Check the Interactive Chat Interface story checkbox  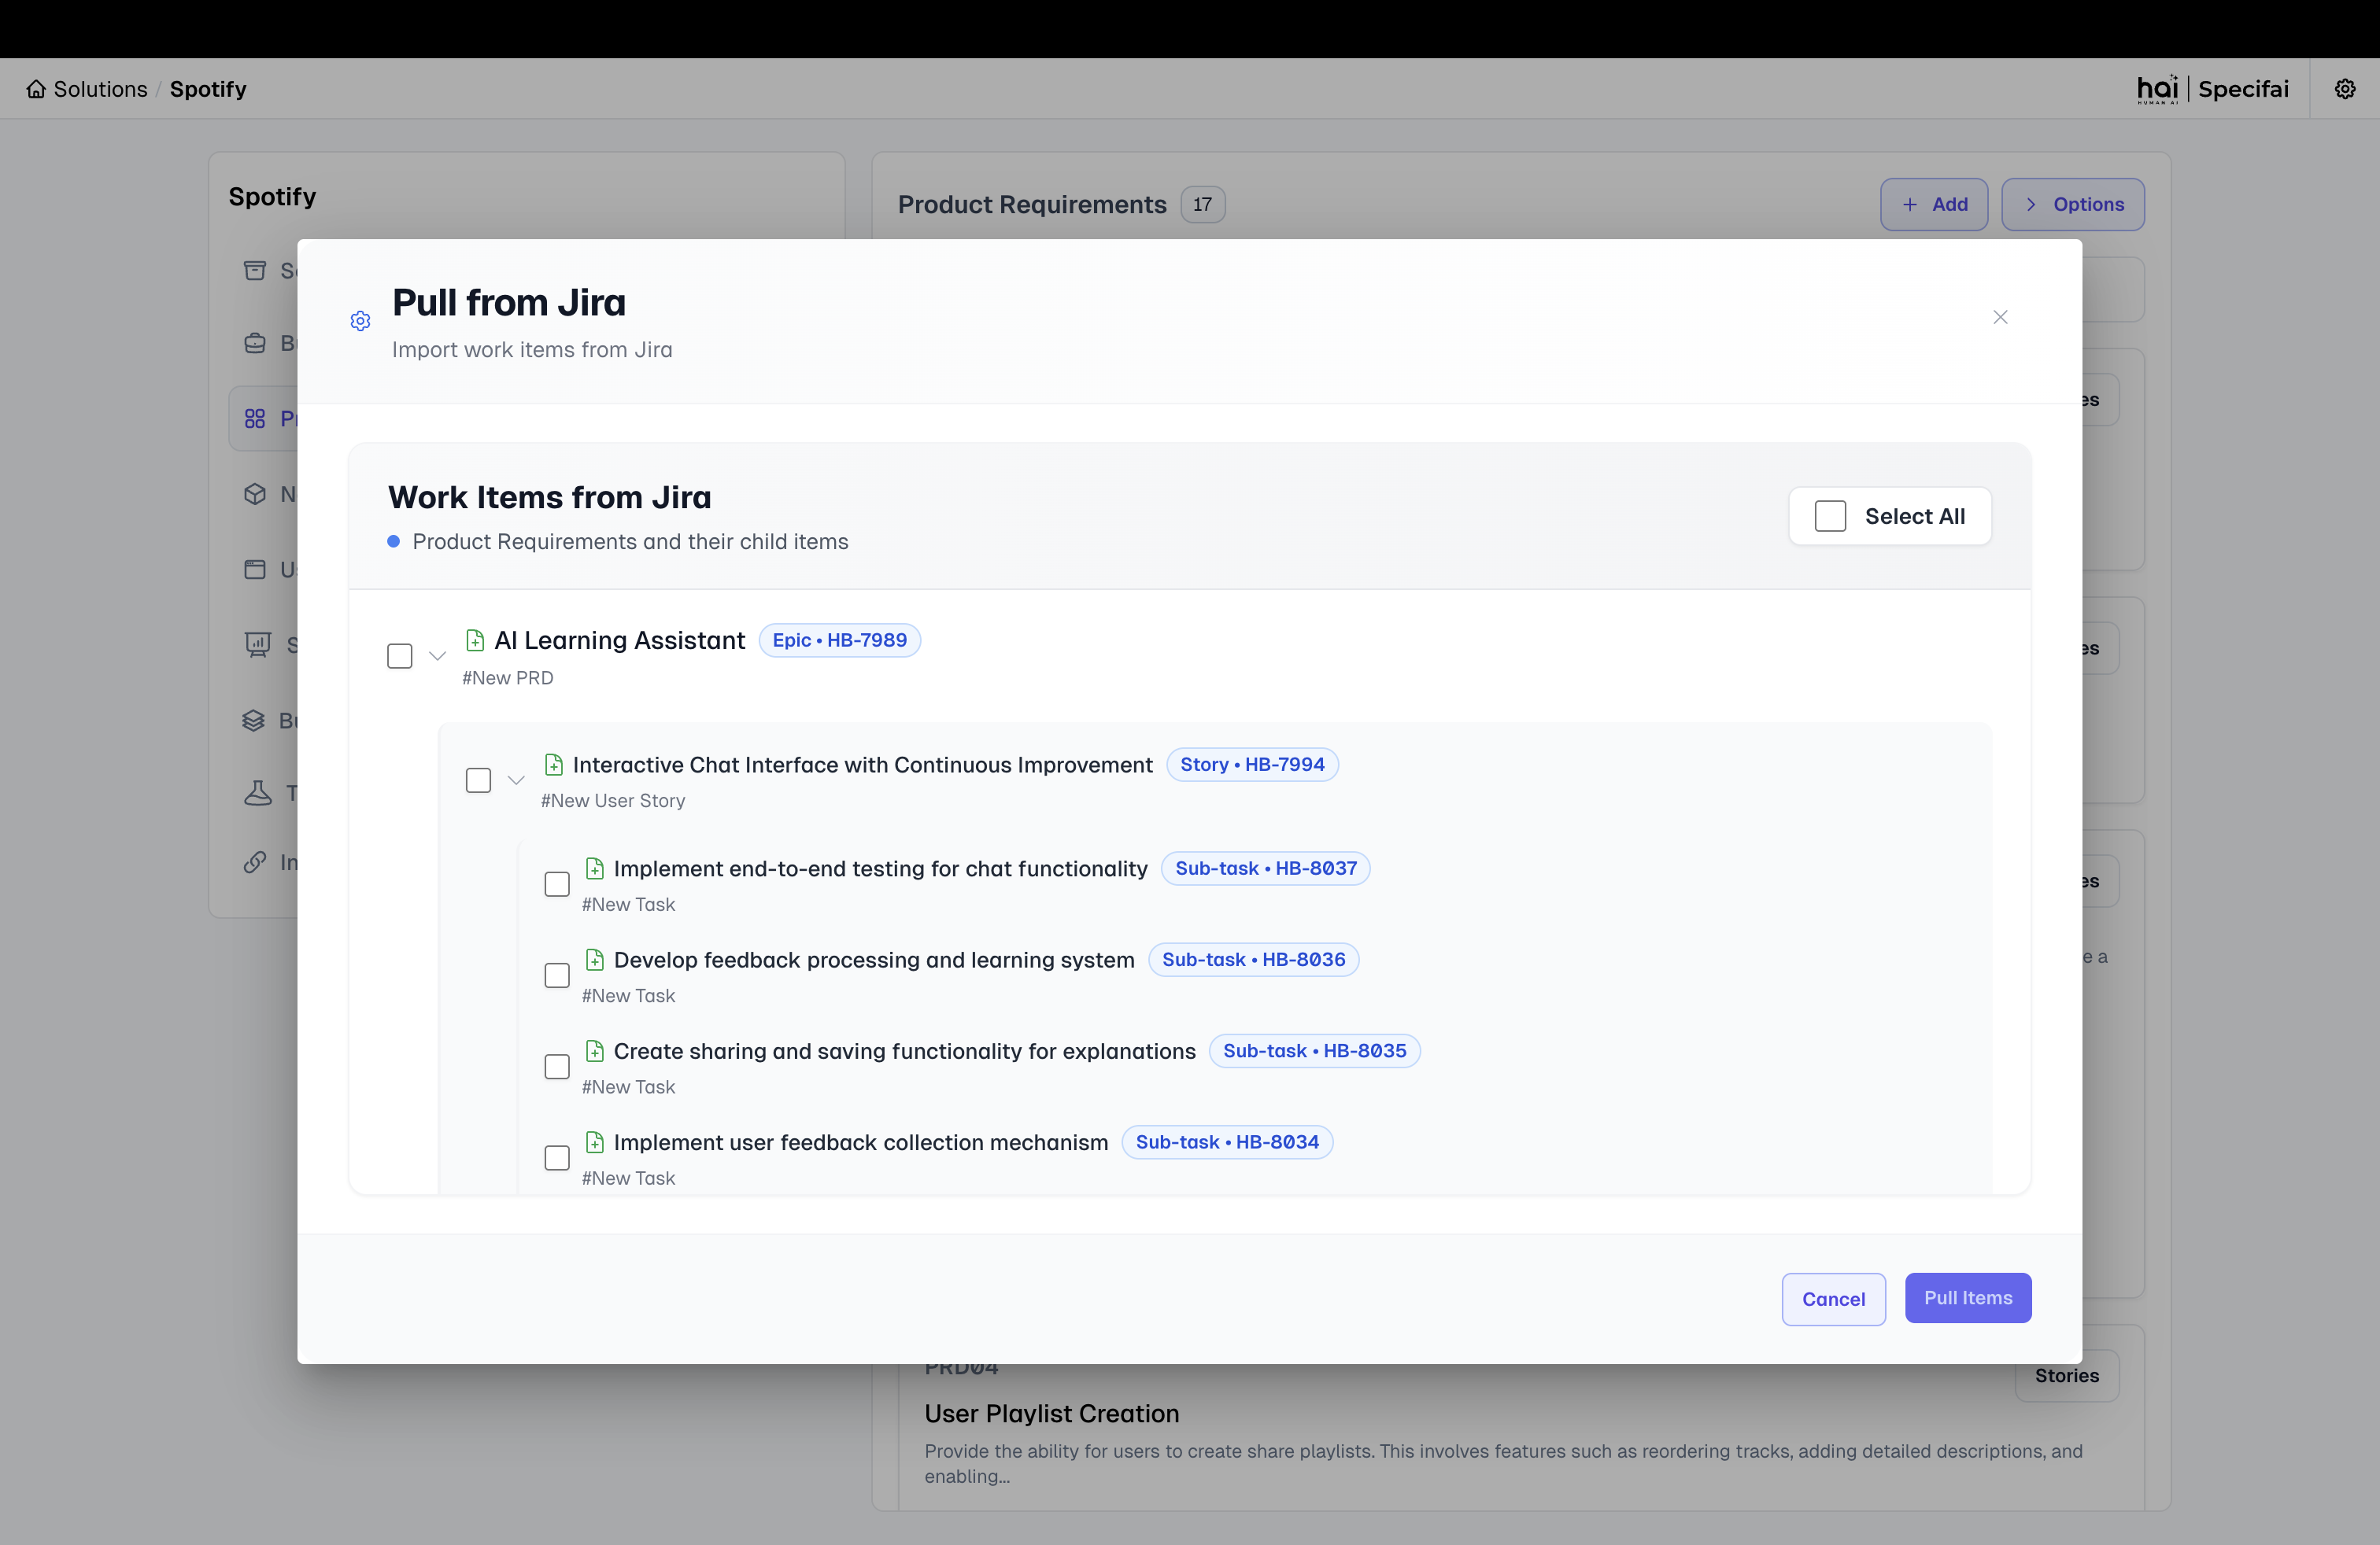click(479, 780)
